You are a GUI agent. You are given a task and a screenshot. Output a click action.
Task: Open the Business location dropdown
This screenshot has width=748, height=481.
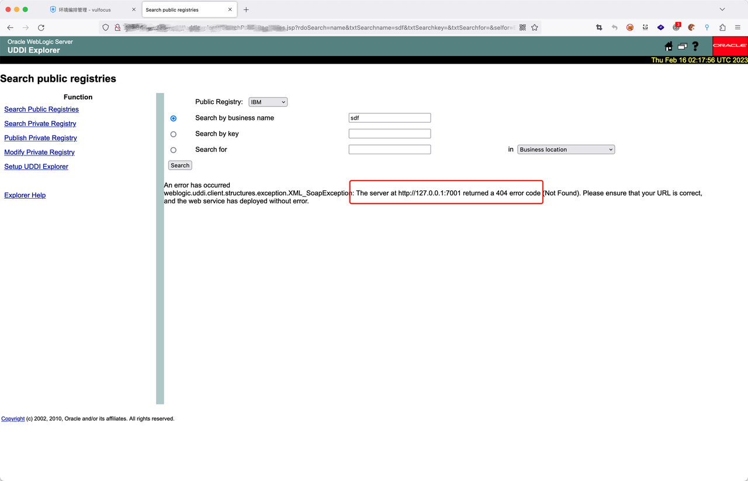(x=566, y=150)
